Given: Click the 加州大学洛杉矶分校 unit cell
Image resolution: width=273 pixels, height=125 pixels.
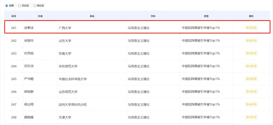Looking at the screenshot, I should tap(73, 104).
